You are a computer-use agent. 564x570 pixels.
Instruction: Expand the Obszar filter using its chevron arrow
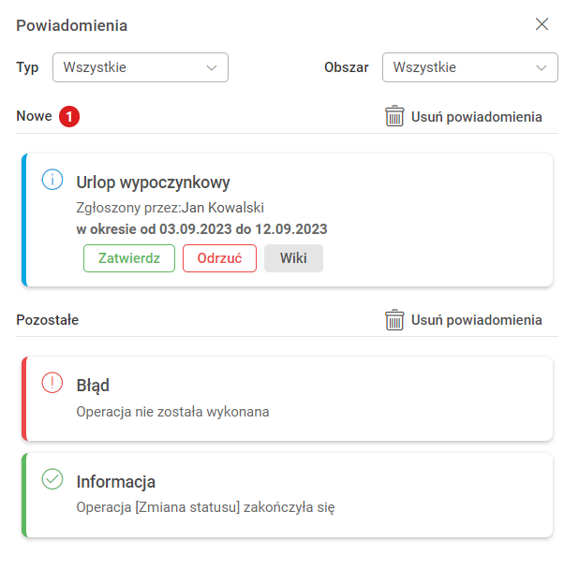[x=541, y=67]
